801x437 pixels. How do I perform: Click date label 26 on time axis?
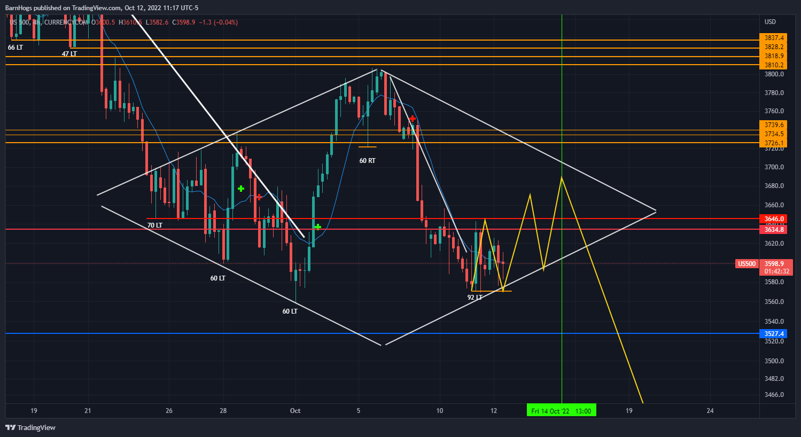(x=169, y=411)
